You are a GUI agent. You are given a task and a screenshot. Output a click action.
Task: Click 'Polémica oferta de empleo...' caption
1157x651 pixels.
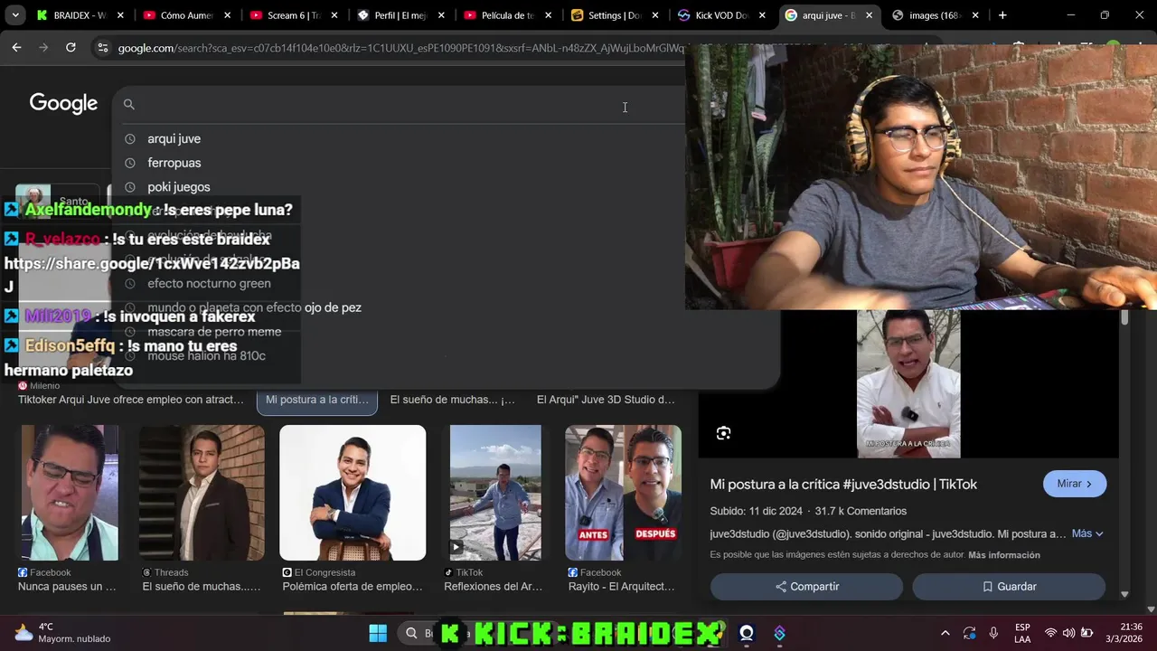353,587
